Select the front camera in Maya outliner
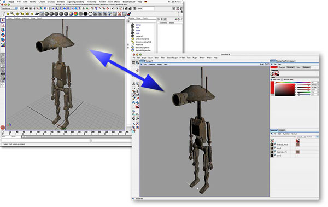The width and height of the screenshot is (328, 207). coord(138,30)
